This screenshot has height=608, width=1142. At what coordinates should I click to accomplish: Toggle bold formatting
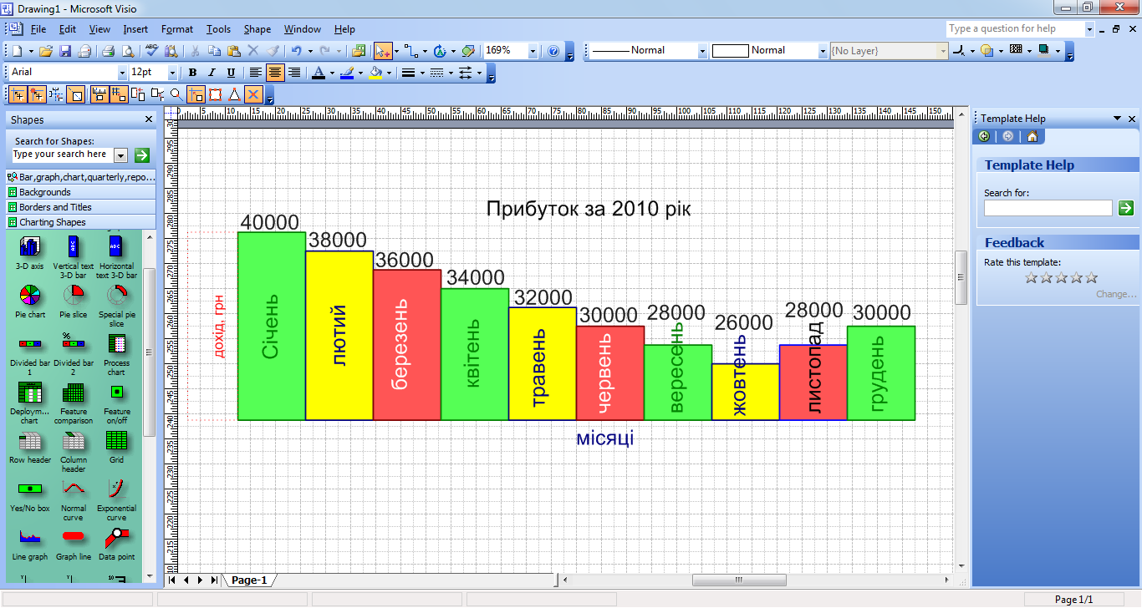192,73
